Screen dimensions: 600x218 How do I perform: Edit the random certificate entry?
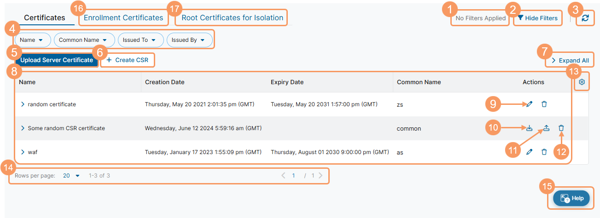[x=529, y=104]
